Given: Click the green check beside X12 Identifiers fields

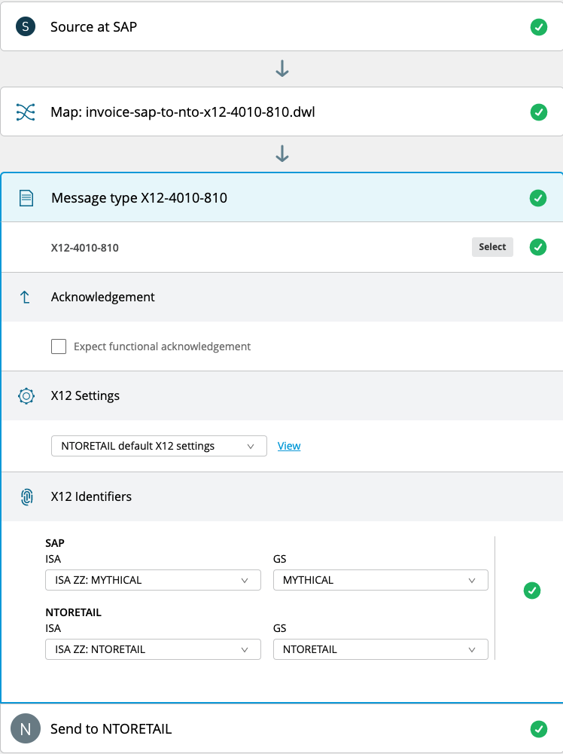Looking at the screenshot, I should [532, 591].
